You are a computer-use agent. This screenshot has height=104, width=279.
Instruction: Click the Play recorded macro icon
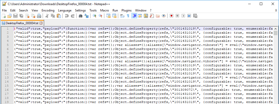(x=183, y=16)
